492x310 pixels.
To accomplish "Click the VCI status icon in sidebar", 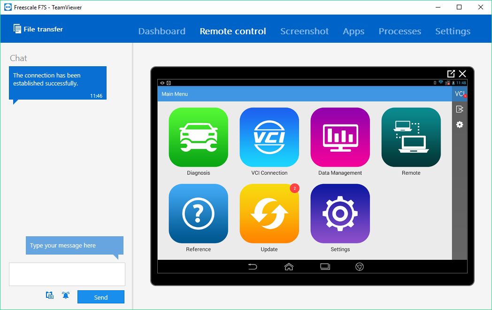I will click(460, 94).
